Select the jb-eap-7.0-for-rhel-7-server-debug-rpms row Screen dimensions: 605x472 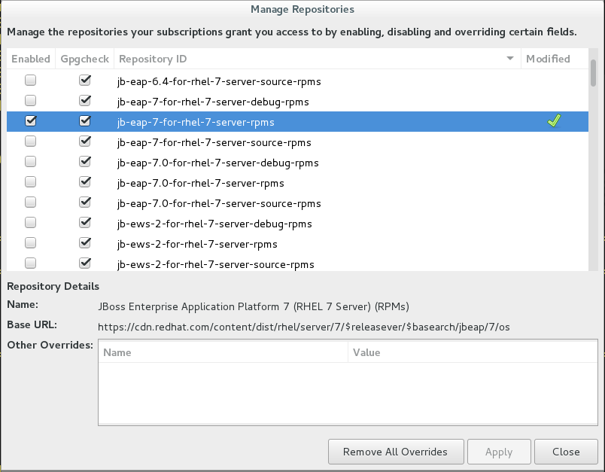[218, 163]
